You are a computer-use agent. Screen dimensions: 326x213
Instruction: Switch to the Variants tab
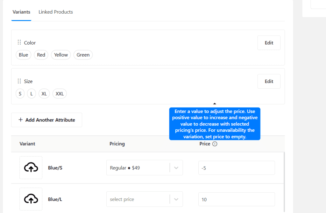(x=21, y=12)
